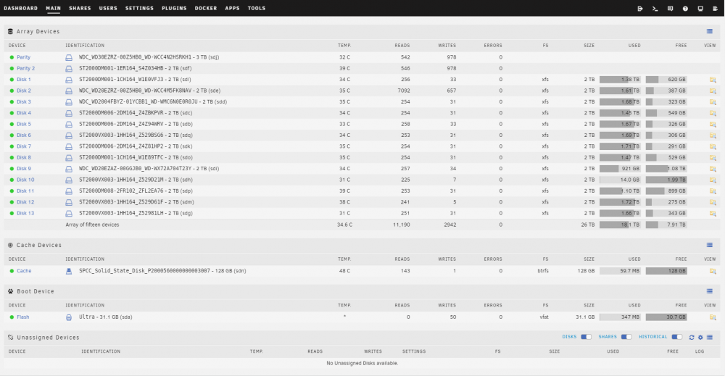
Task: Click Parity writes value 978
Action: click(x=451, y=57)
